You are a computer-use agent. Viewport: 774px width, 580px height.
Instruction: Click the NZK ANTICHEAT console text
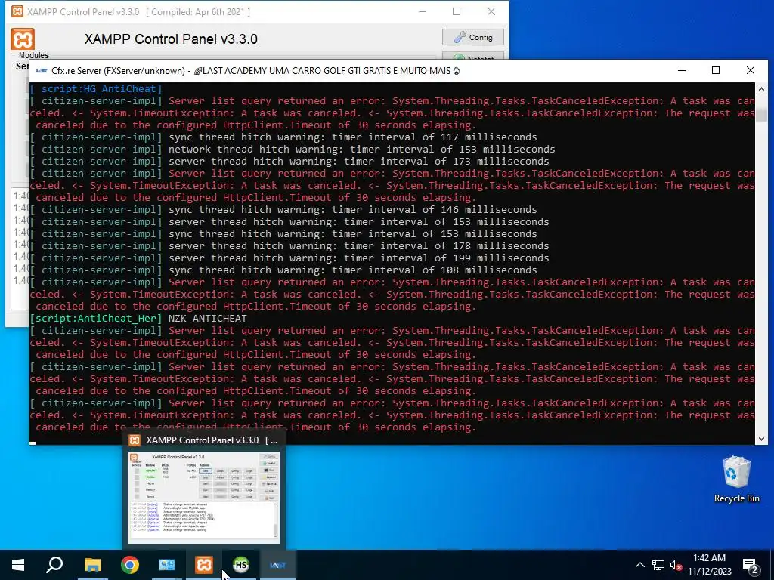click(207, 319)
